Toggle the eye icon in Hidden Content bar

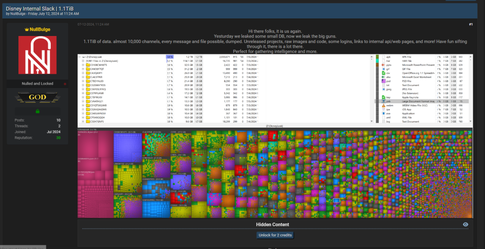click(x=466, y=224)
